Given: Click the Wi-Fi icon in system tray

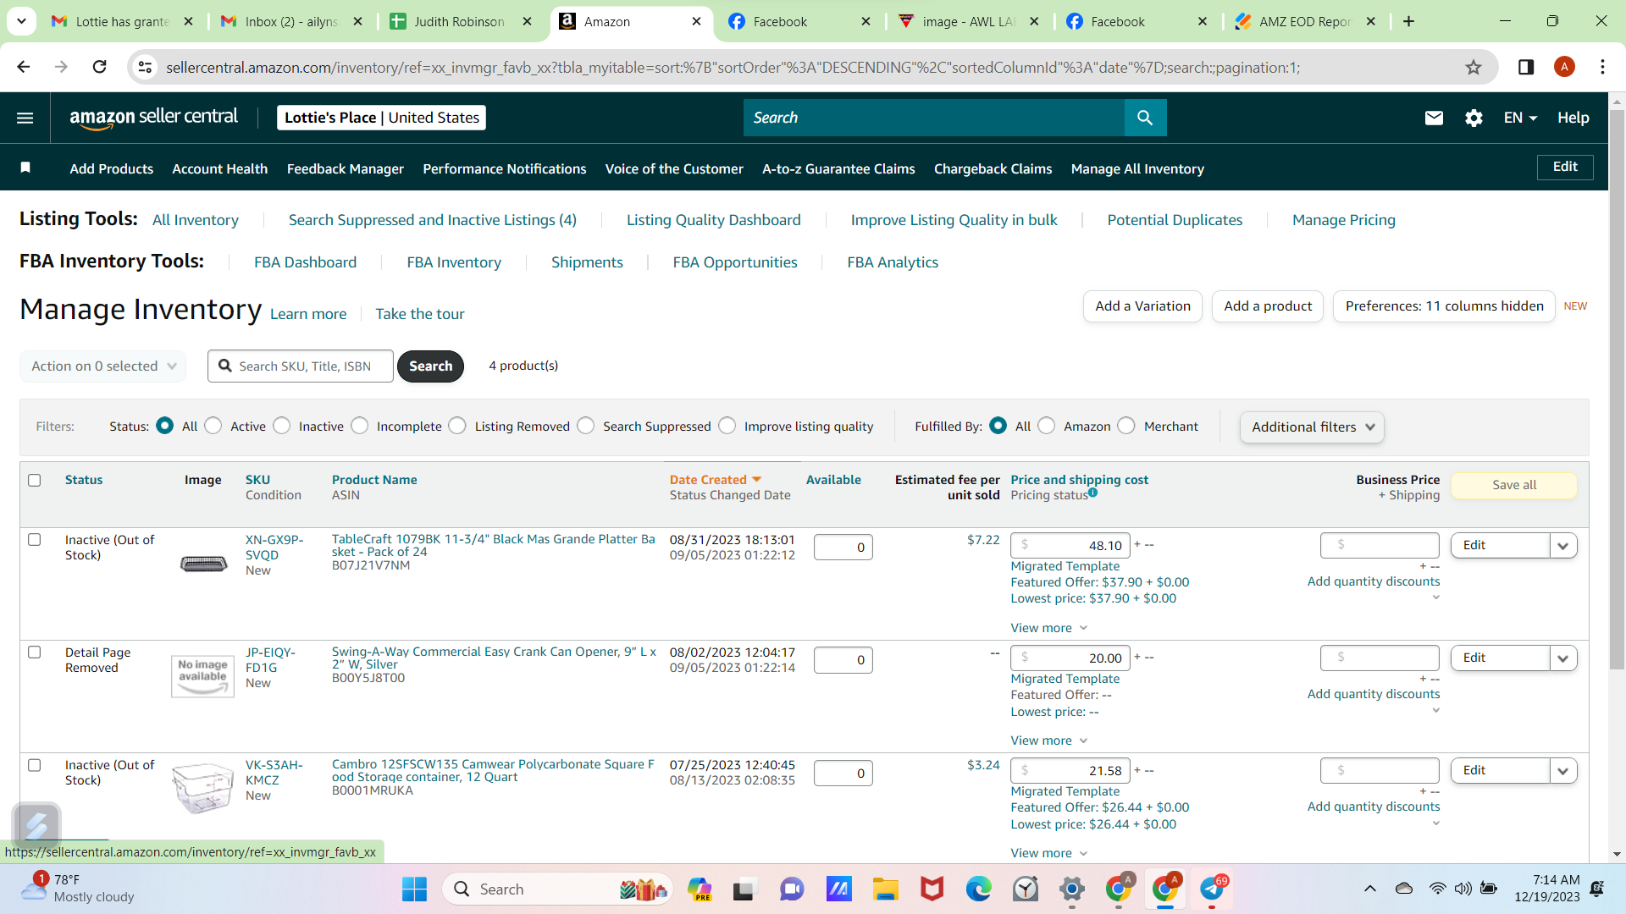Looking at the screenshot, I should 1437,889.
